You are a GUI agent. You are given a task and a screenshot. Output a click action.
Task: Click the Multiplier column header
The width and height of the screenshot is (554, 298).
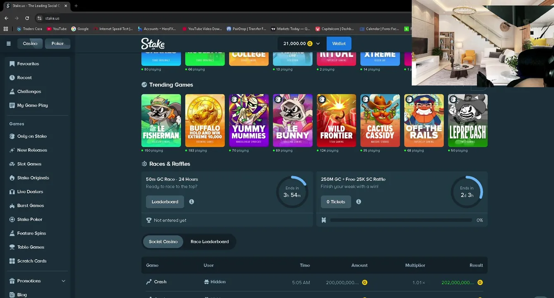pos(415,265)
